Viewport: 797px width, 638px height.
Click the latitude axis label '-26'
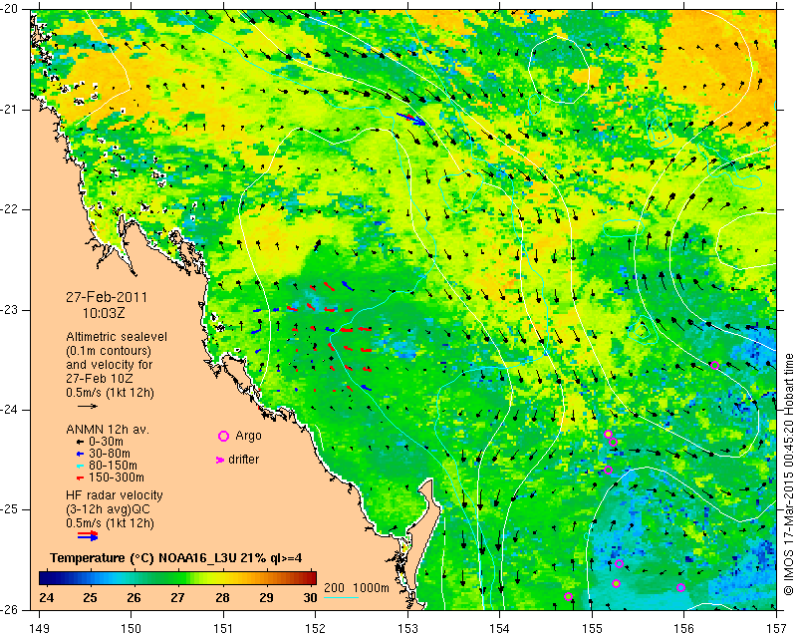tap(10, 609)
